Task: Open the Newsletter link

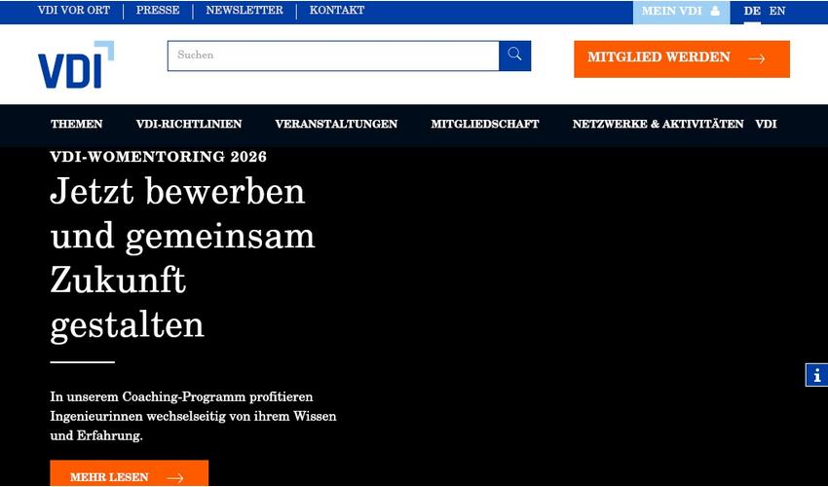Action: pyautogui.click(x=245, y=11)
